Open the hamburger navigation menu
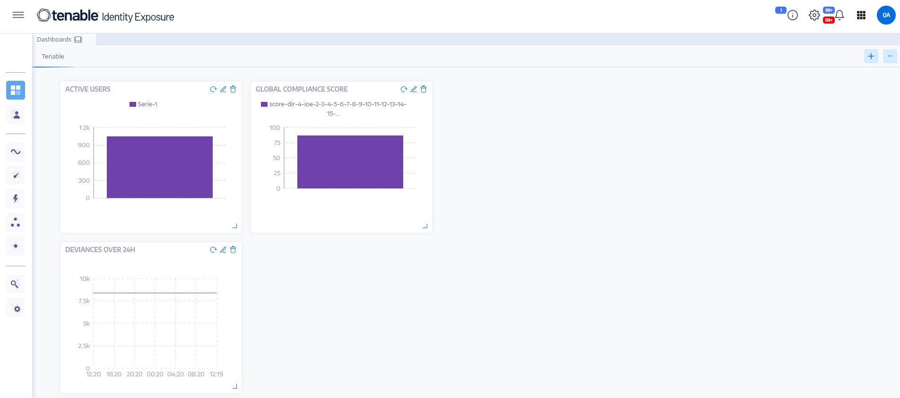 click(x=18, y=15)
